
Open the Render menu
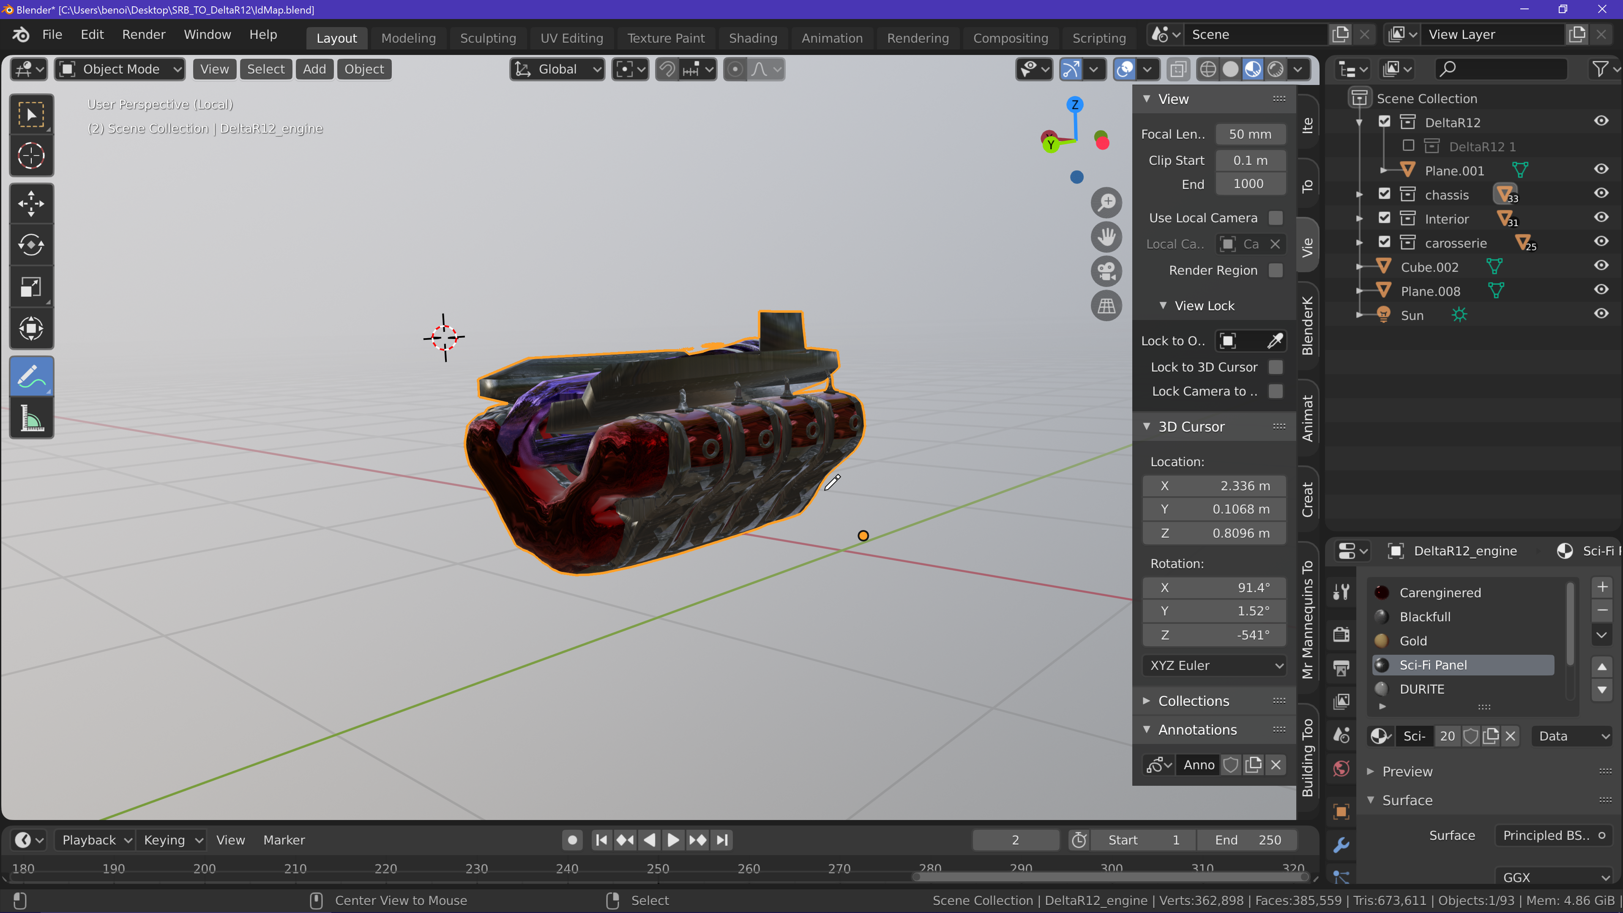pyautogui.click(x=144, y=35)
